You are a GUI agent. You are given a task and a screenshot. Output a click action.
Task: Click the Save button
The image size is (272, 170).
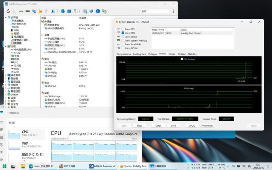(173, 125)
